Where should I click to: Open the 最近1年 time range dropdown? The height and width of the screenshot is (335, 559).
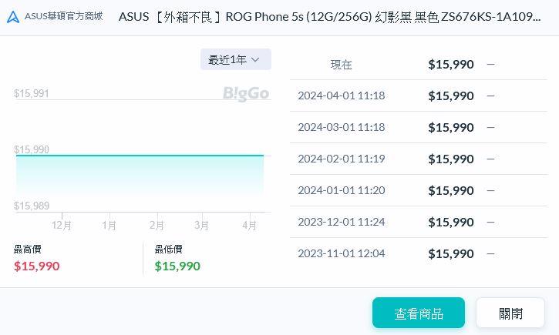(235, 59)
